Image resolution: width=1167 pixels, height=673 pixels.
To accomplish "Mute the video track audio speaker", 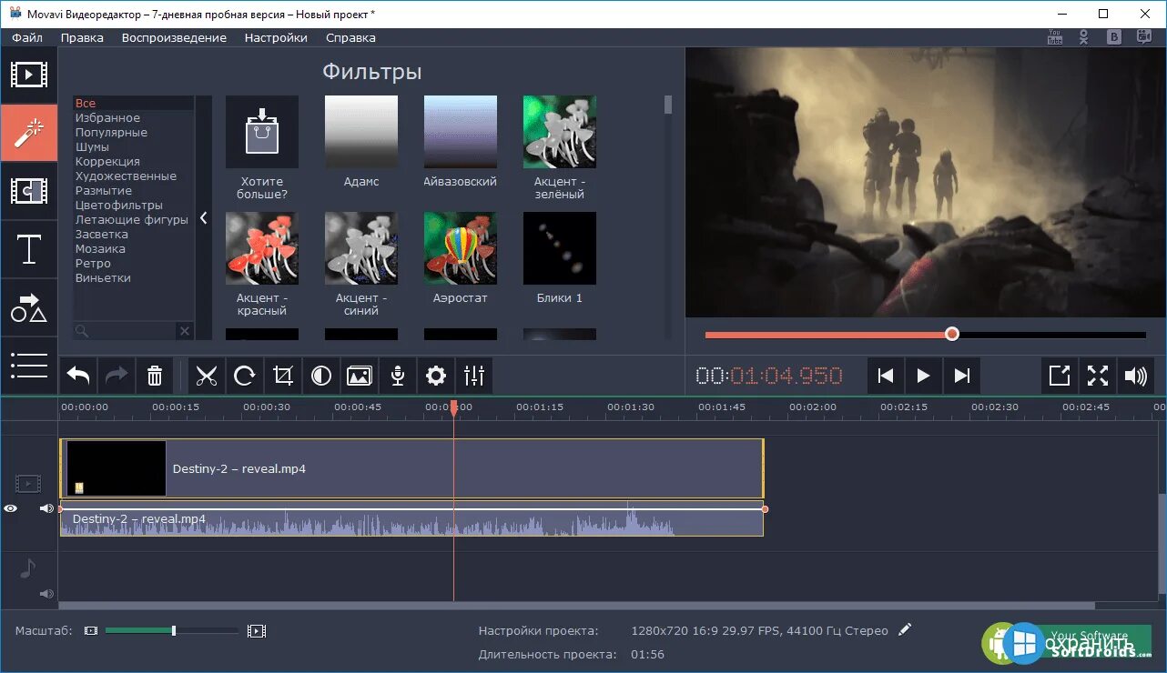I will coord(46,508).
